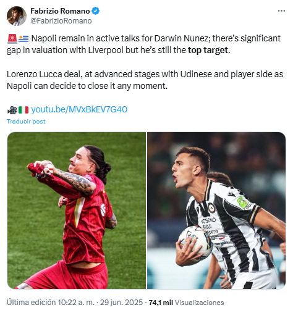293x310 pixels.
Task: Click the movie camera emoji
Action: coord(12,110)
